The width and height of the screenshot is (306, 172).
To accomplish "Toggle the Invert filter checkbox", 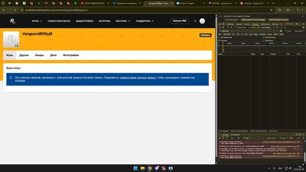I will 285,31.
